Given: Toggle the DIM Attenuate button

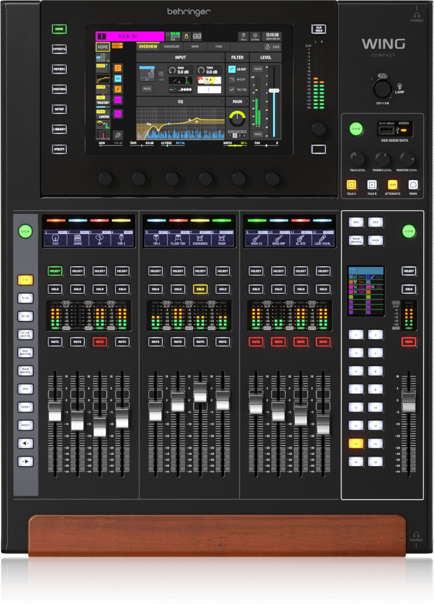Looking at the screenshot, I should [392, 185].
